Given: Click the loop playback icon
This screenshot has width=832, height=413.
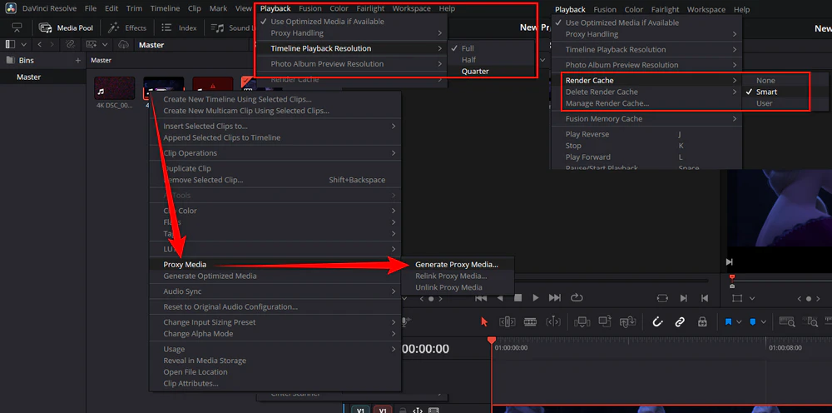Looking at the screenshot, I should click(577, 298).
